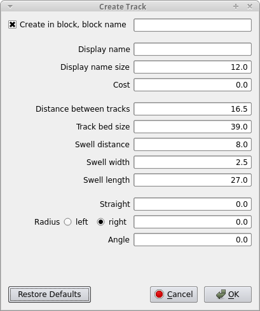Click the Track bed size field
The width and height of the screenshot is (260, 311).
tap(193, 127)
